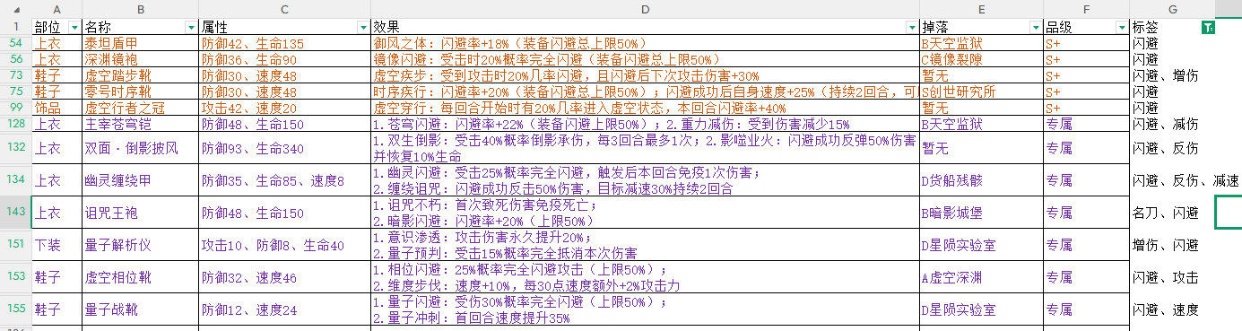
Task: Click the 下装 cell in column A
Action: click(56, 245)
